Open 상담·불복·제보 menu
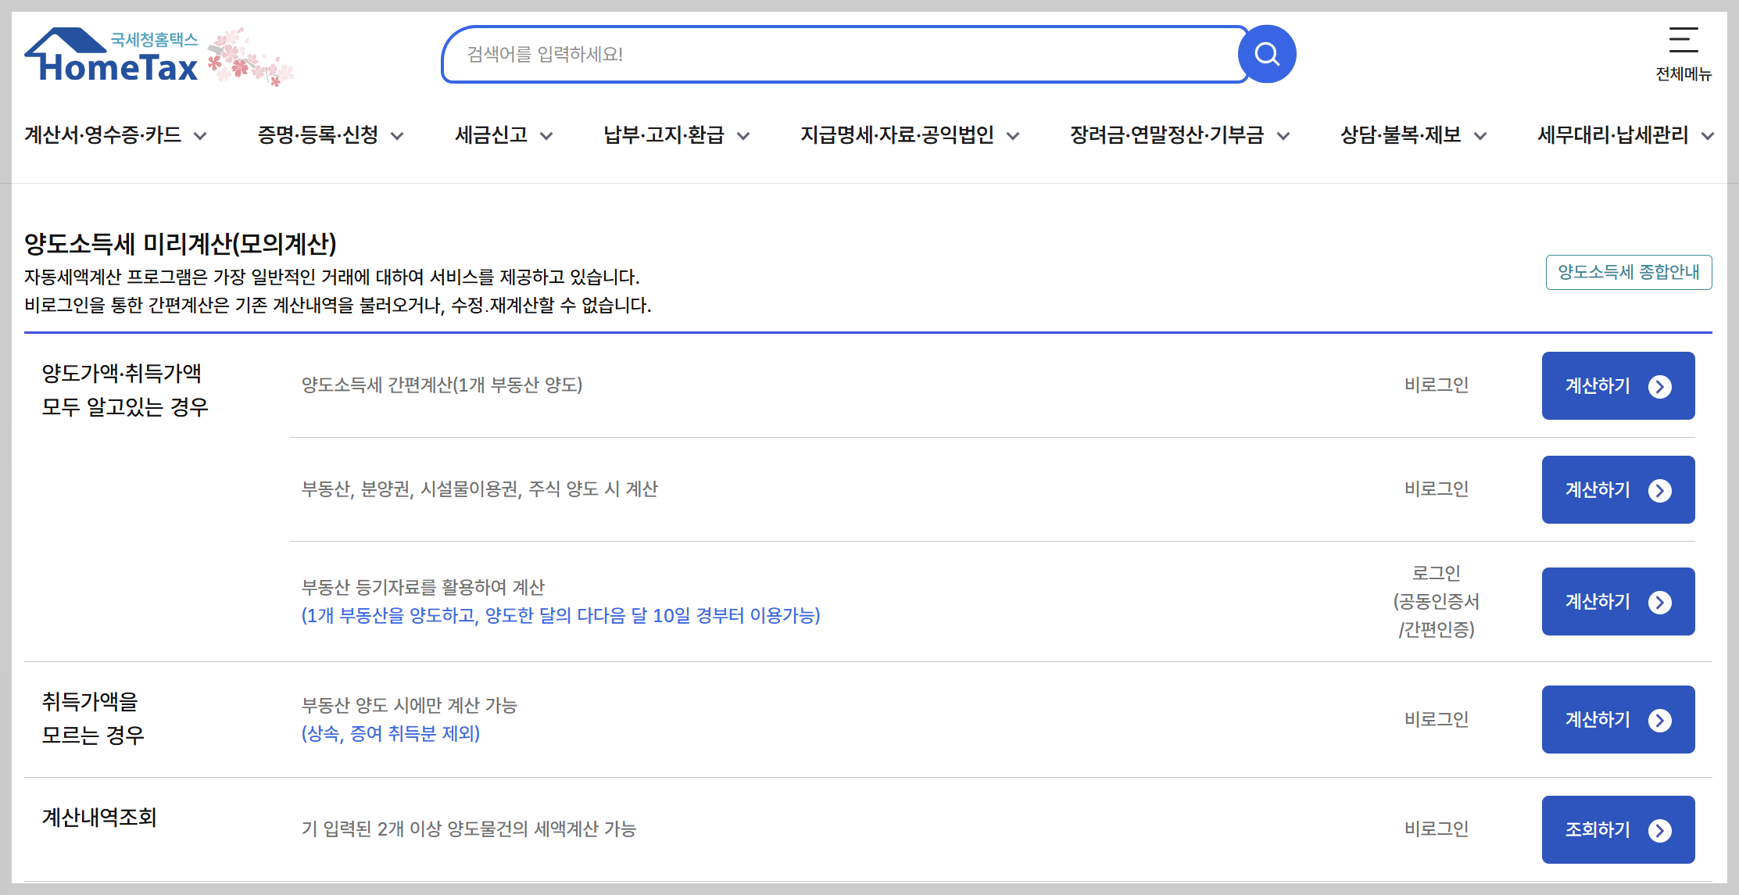The image size is (1739, 895). coord(1400,135)
